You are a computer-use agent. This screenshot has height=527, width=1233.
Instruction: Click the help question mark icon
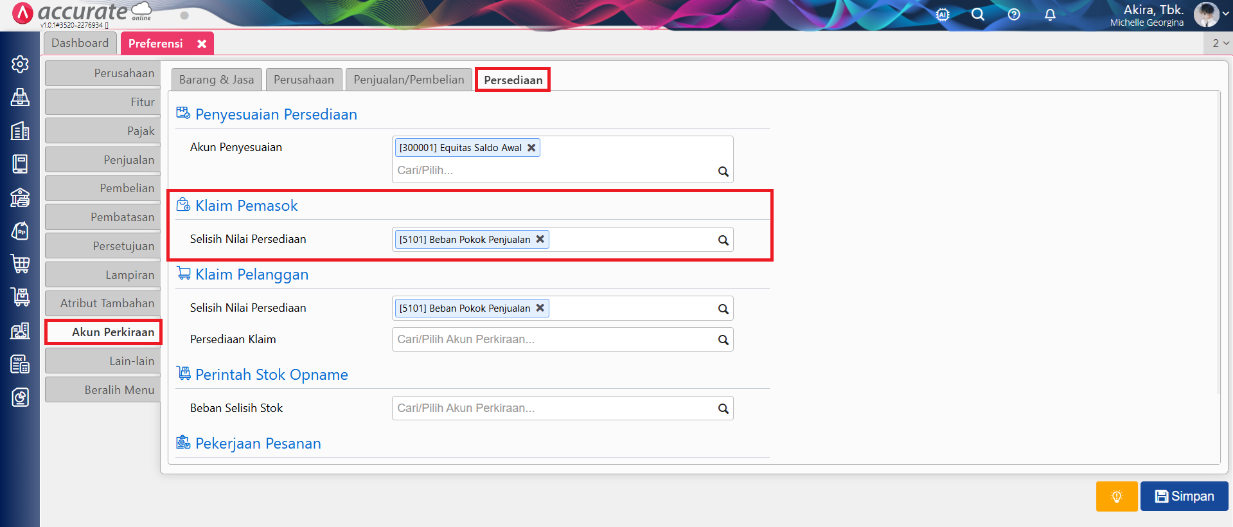1014,15
